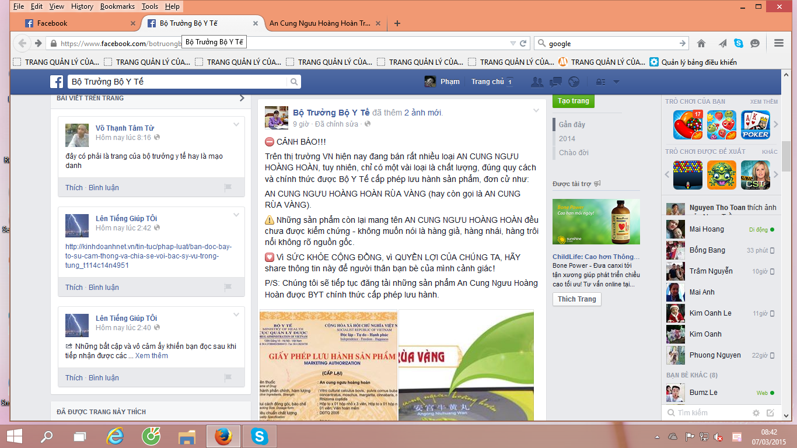
Task: Open a new browser tab
Action: click(397, 23)
